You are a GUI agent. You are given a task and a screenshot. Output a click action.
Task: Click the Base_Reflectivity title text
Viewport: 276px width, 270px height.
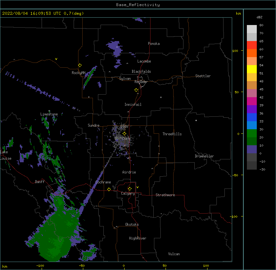click(x=138, y=5)
